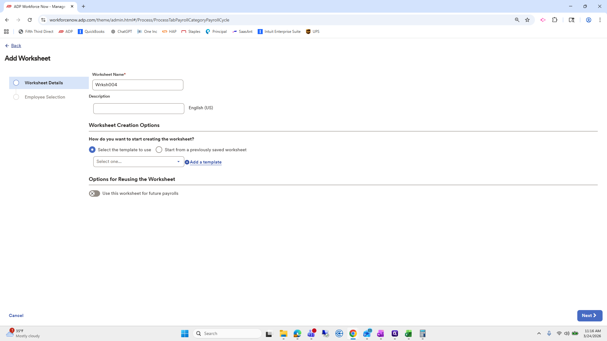Bookmark this page with the star icon
This screenshot has height=341, width=607.
point(527,20)
